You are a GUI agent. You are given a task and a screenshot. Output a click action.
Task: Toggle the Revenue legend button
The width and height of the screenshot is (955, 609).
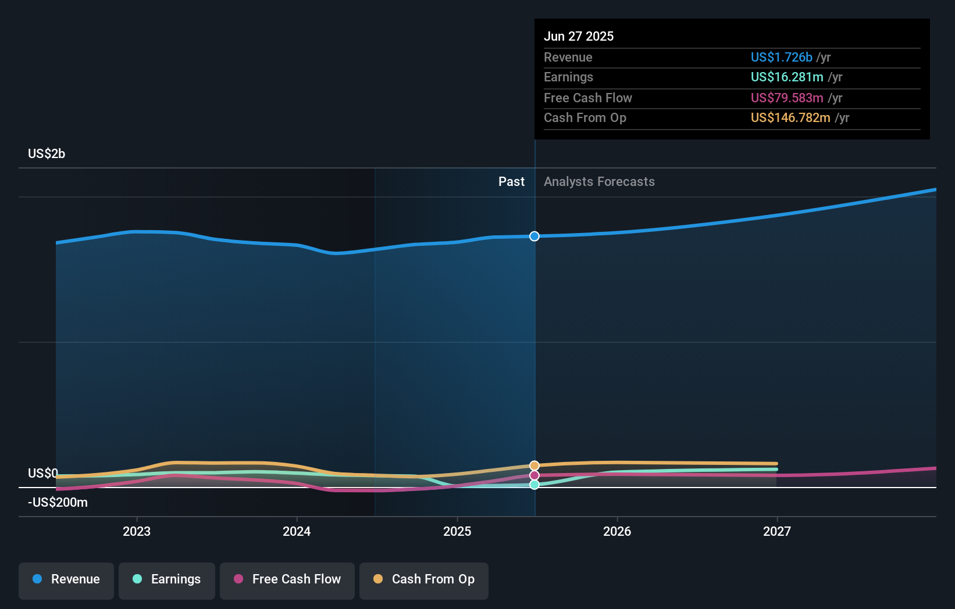[66, 581]
